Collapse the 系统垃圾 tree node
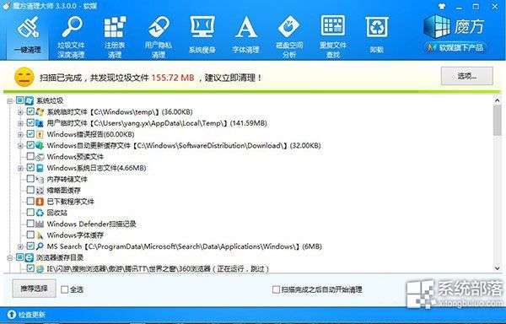 click(x=10, y=101)
